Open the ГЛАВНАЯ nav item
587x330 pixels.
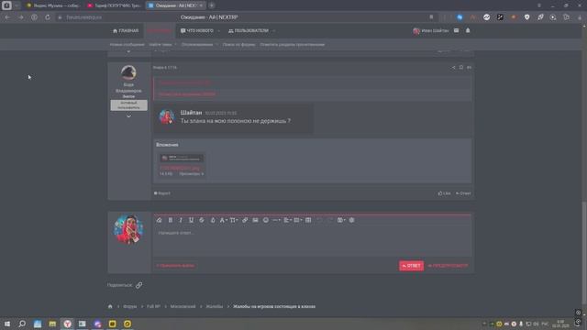pos(126,30)
